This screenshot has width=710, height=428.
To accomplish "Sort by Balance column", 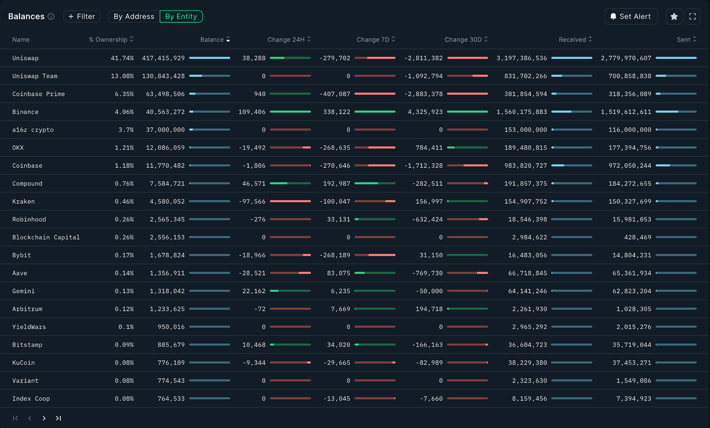I will [215, 39].
